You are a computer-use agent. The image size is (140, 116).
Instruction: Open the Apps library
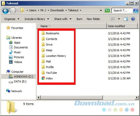coord(14,43)
